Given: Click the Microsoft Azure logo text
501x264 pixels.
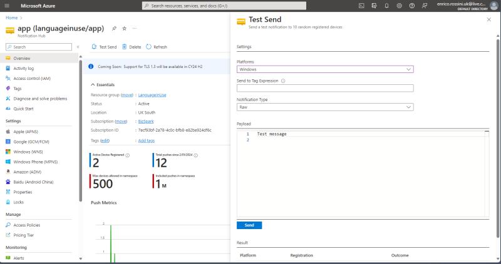Looking at the screenshot, I should click(x=38, y=6).
